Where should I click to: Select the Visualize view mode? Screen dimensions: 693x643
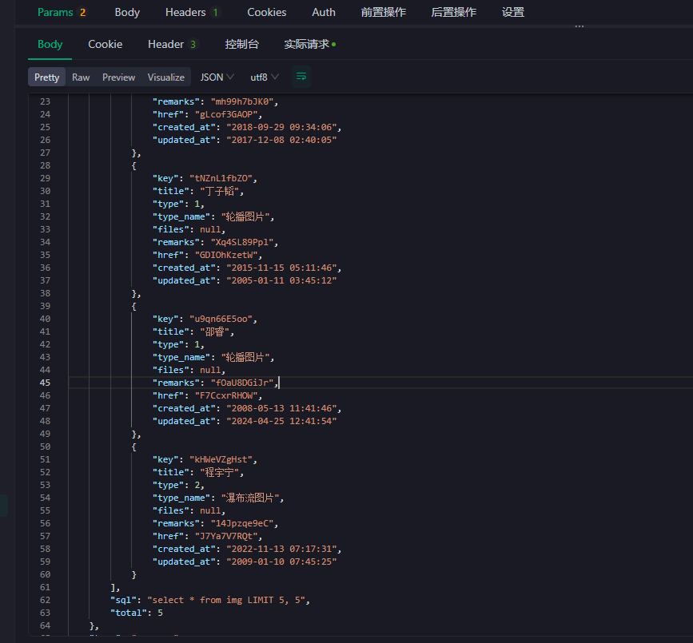pos(166,77)
